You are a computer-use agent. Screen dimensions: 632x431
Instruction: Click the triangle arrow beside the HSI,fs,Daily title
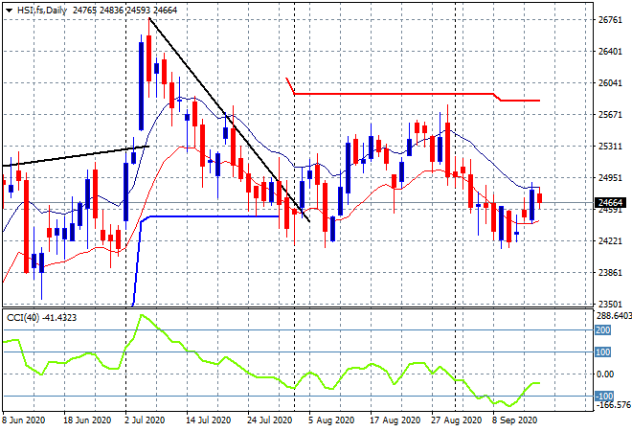[9, 11]
